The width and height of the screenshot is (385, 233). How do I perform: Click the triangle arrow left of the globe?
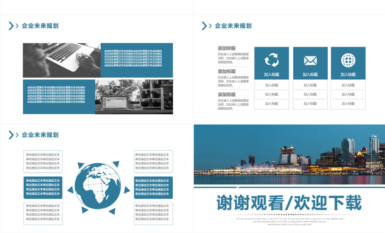(70, 190)
